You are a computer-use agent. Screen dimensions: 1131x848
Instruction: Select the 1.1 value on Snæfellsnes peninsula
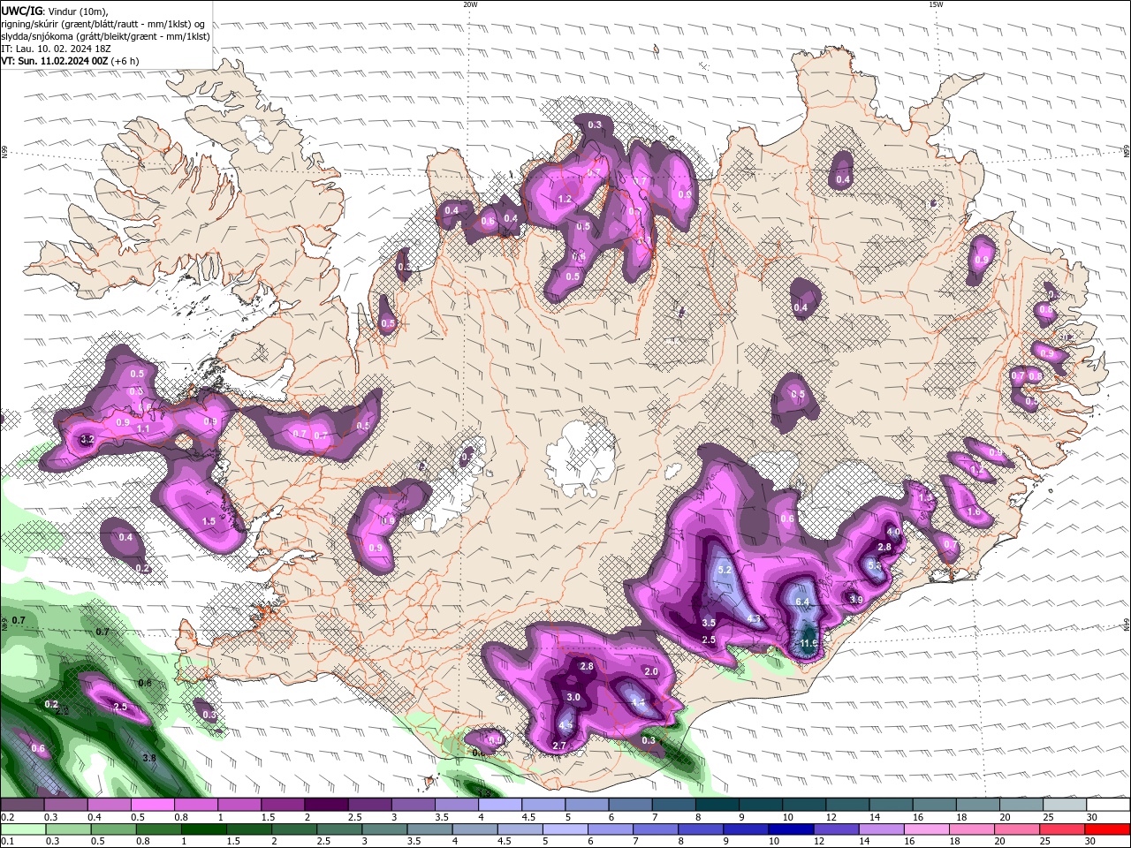(x=145, y=428)
